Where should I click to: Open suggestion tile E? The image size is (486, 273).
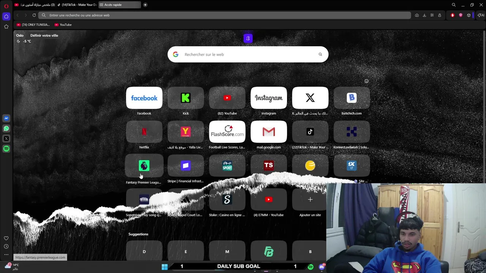186,251
